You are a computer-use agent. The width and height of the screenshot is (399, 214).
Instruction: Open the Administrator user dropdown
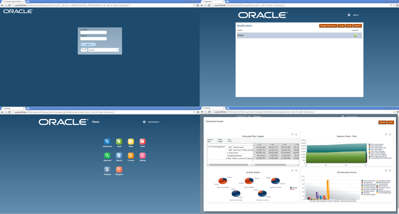coord(154,122)
